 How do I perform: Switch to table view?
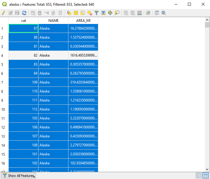coord(206,175)
